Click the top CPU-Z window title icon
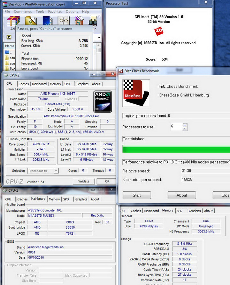230x285 pixels. (x=6, y=75)
